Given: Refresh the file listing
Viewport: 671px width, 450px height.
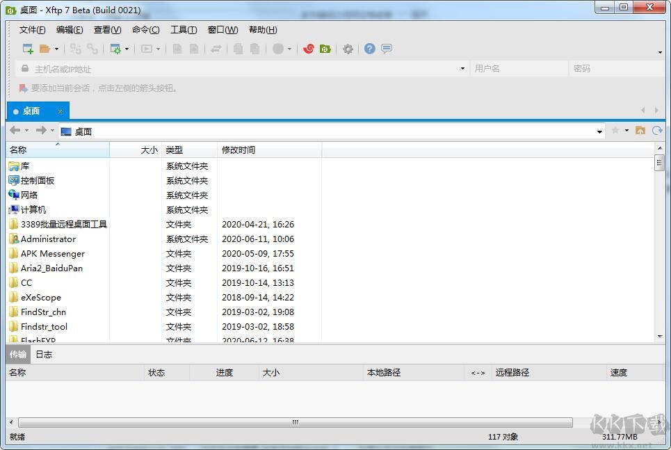Looking at the screenshot, I should tap(657, 130).
